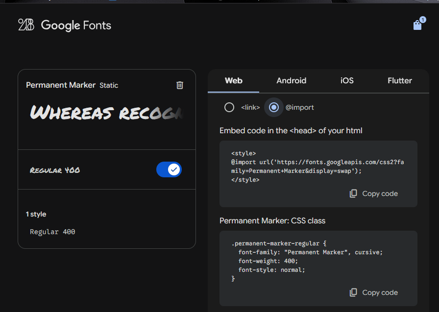Select the @import radio option
This screenshot has width=439, height=312.
pos(274,107)
